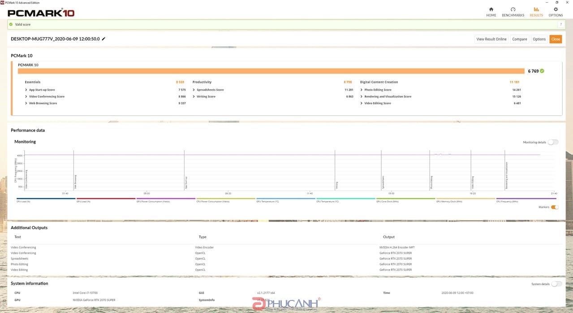This screenshot has height=313, width=573.
Task: Click the Photo Editing marker in the chart
Action: tap(431, 183)
